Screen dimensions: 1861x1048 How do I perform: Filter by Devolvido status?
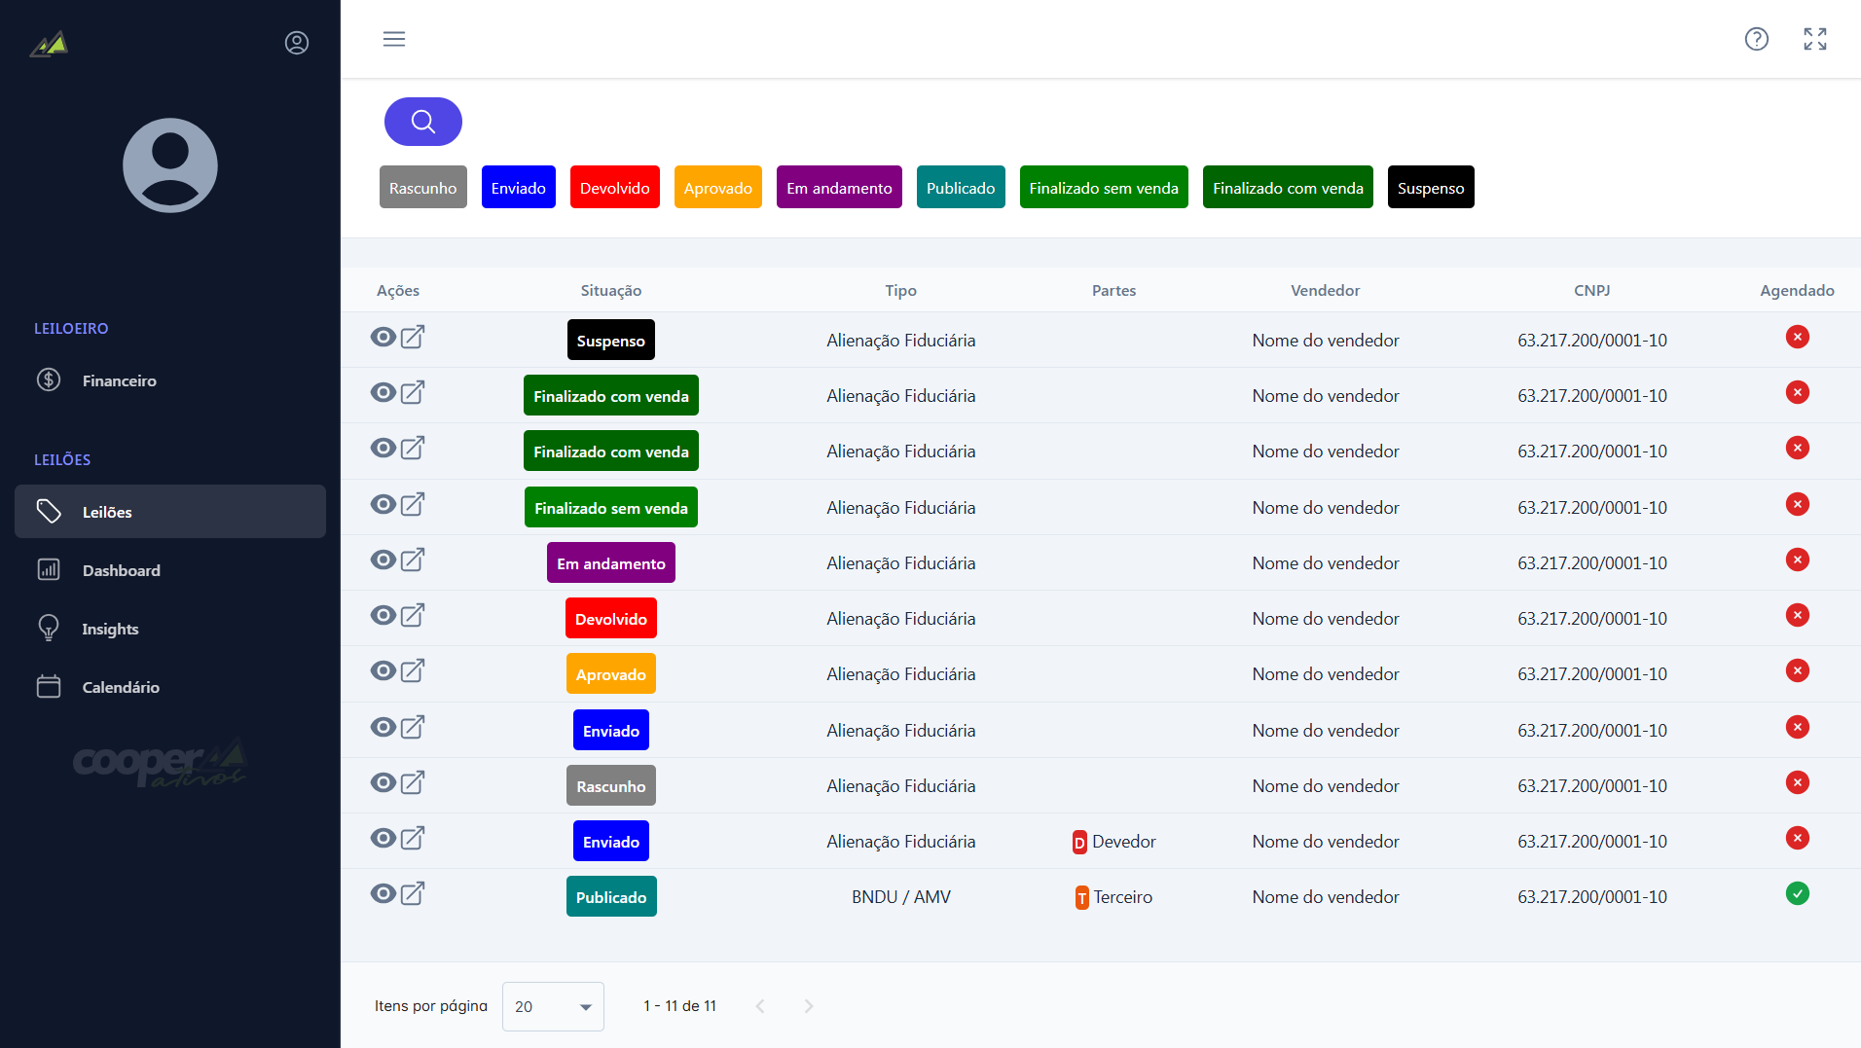tap(615, 187)
